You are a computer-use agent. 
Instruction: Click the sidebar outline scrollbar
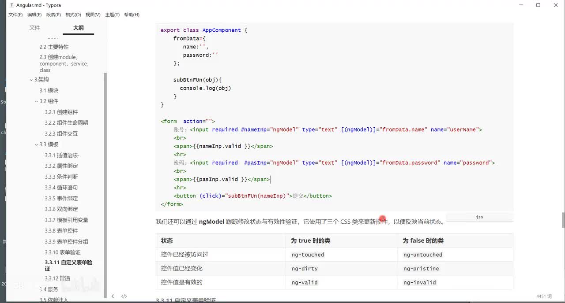pos(105,185)
